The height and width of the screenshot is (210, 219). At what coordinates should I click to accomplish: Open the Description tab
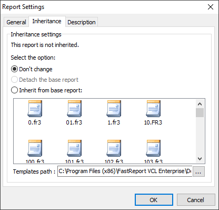[82, 22]
